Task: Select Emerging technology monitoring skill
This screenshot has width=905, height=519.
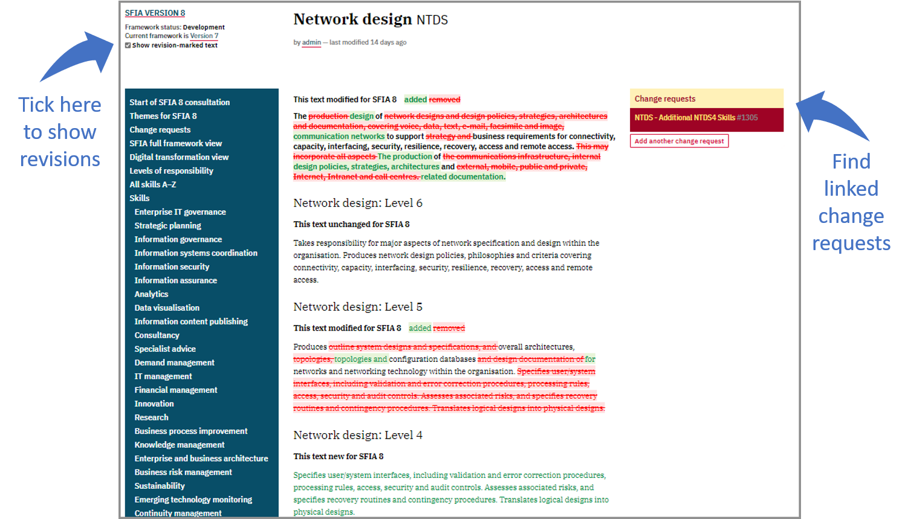Action: click(x=193, y=500)
